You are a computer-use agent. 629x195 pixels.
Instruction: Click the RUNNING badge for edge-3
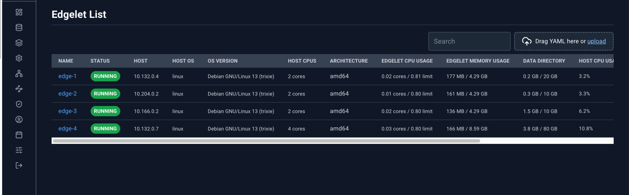pyautogui.click(x=105, y=111)
